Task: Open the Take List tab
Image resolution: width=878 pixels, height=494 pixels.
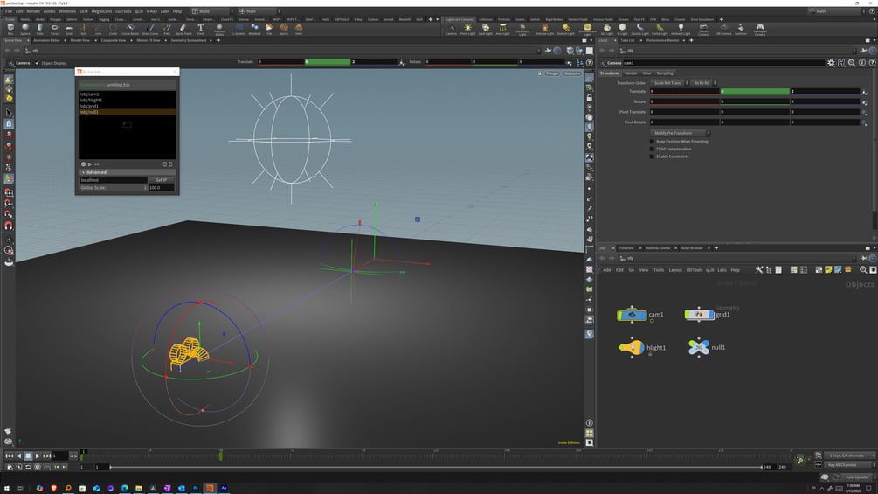Action: pyautogui.click(x=627, y=40)
